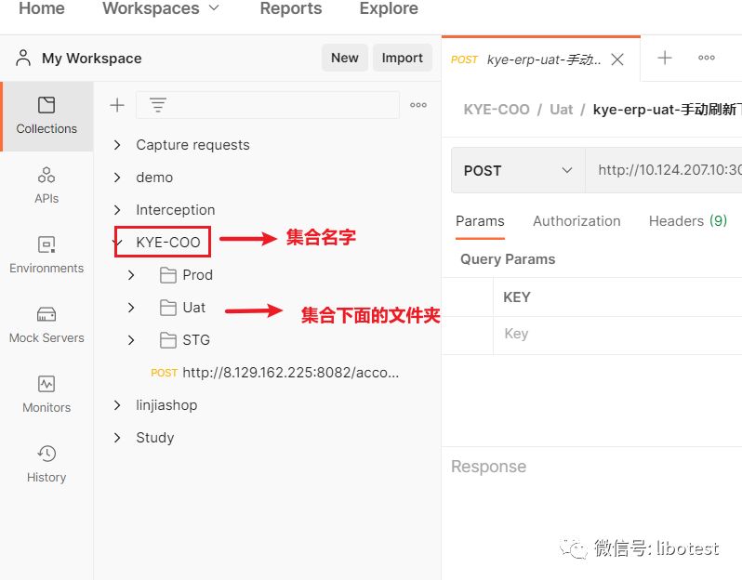Select the demo collection name

pyautogui.click(x=154, y=178)
